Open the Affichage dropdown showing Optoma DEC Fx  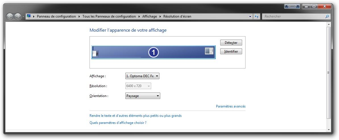[142, 76]
